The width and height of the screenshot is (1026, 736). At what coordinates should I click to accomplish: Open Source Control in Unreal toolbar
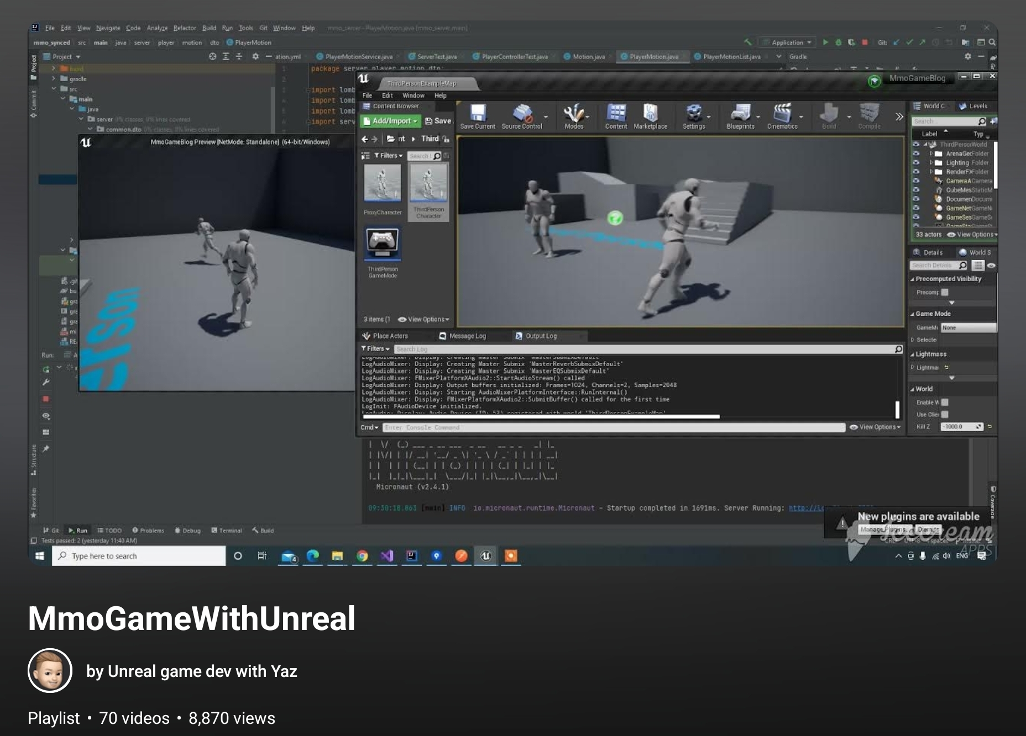point(522,117)
